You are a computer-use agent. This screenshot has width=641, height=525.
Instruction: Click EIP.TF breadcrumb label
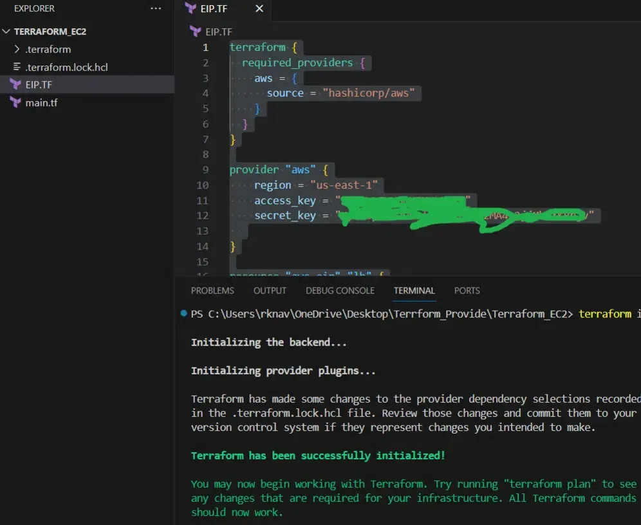[219, 32]
